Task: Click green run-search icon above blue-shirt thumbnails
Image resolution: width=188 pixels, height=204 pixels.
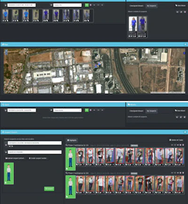Action: click(86, 5)
